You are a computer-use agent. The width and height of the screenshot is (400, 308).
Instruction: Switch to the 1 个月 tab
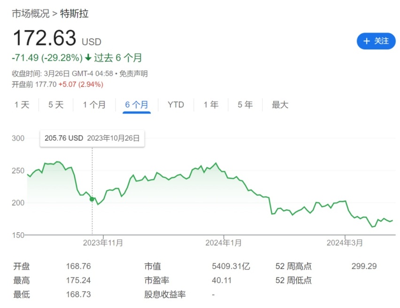(x=94, y=104)
